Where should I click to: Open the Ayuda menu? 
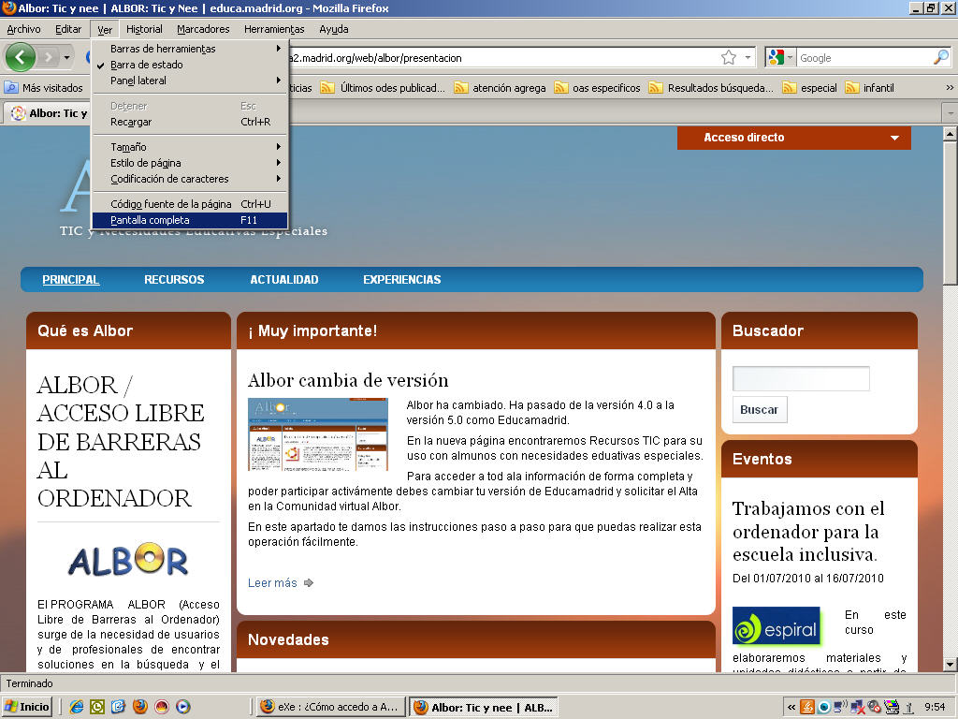point(334,29)
